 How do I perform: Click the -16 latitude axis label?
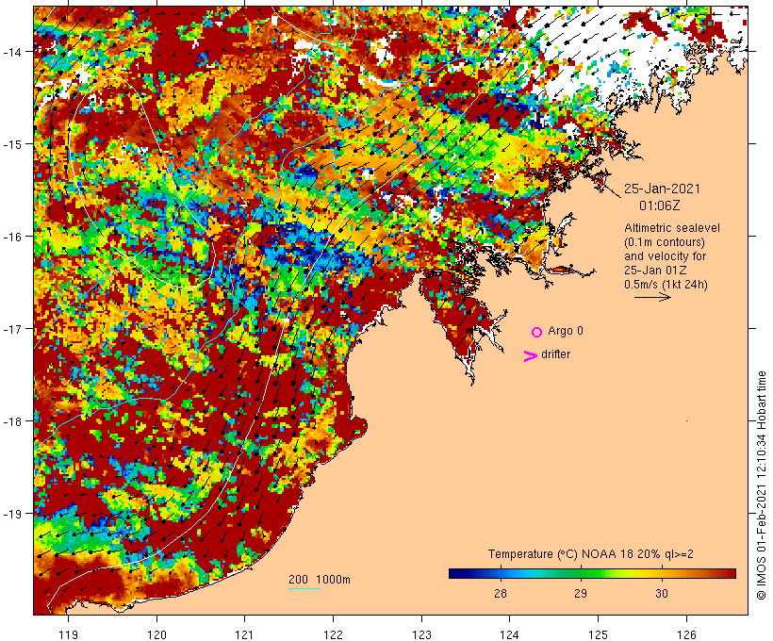tap(12, 237)
